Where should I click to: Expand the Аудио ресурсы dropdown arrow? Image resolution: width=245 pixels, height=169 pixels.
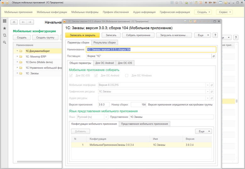(x=208, y=98)
